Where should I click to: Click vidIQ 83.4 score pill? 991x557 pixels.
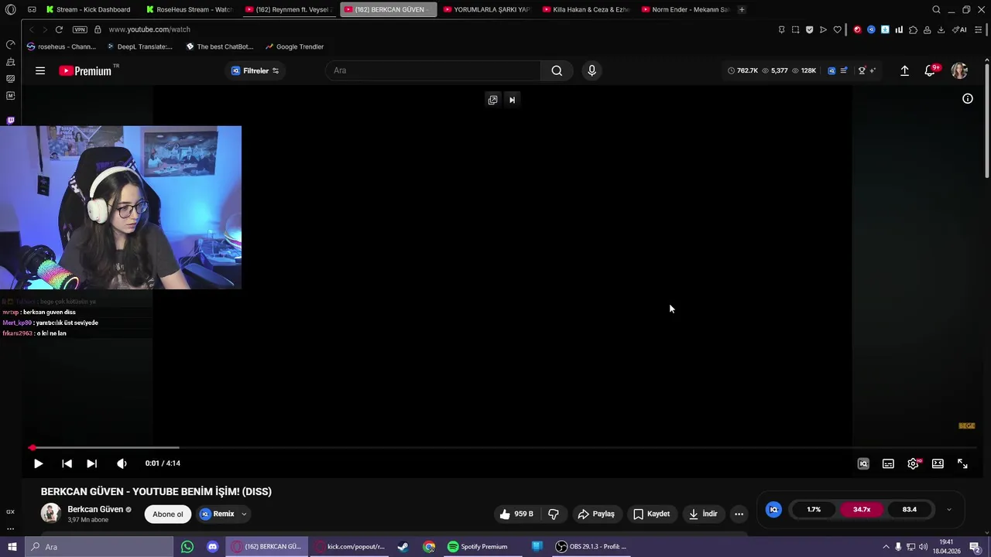910,510
